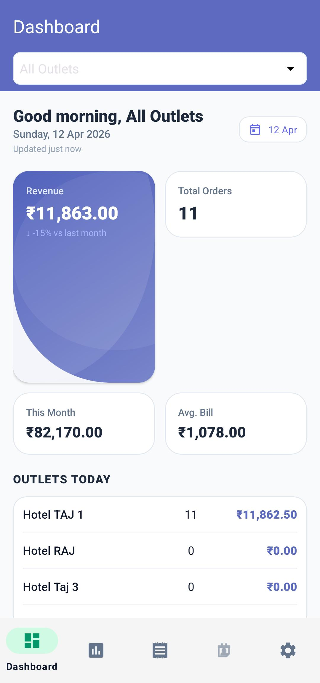Image resolution: width=320 pixels, height=683 pixels.
Task: Open the settings gear tab
Action: point(288,650)
